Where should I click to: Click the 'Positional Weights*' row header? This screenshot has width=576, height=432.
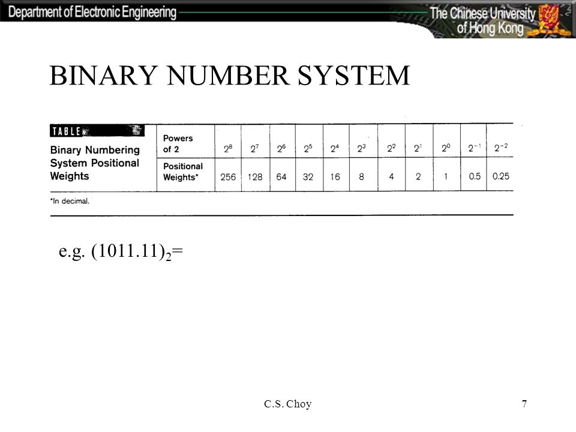point(183,172)
